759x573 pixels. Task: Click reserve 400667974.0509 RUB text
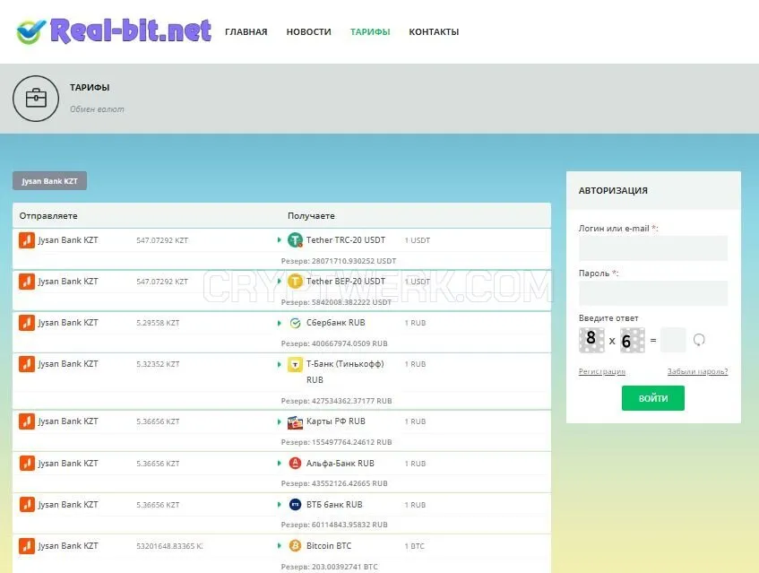tap(334, 343)
